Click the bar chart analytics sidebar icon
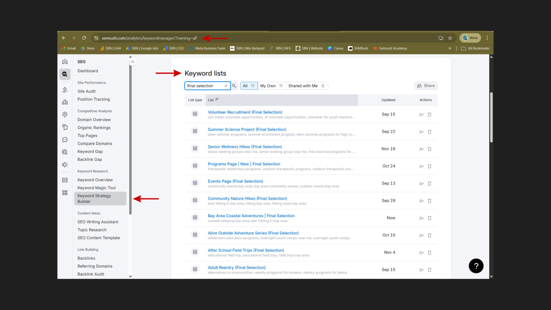 [65, 102]
